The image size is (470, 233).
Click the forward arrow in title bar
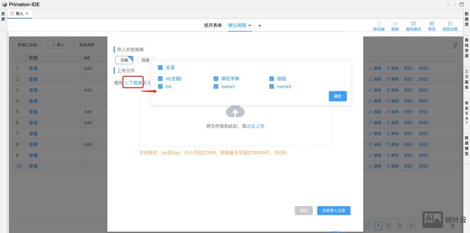455,5
